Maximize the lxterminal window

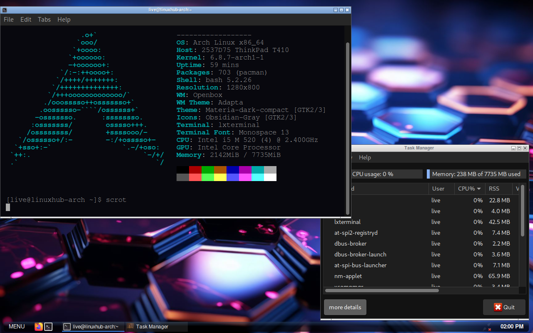click(x=341, y=10)
